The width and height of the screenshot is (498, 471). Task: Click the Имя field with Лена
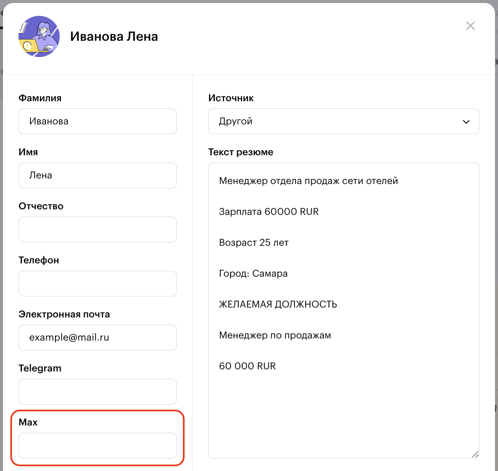97,175
